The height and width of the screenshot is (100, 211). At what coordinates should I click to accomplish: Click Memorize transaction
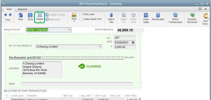click(53, 19)
